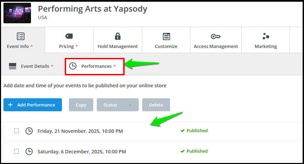304x164 pixels.
Task: Open the Status dropdown
Action: (118, 105)
